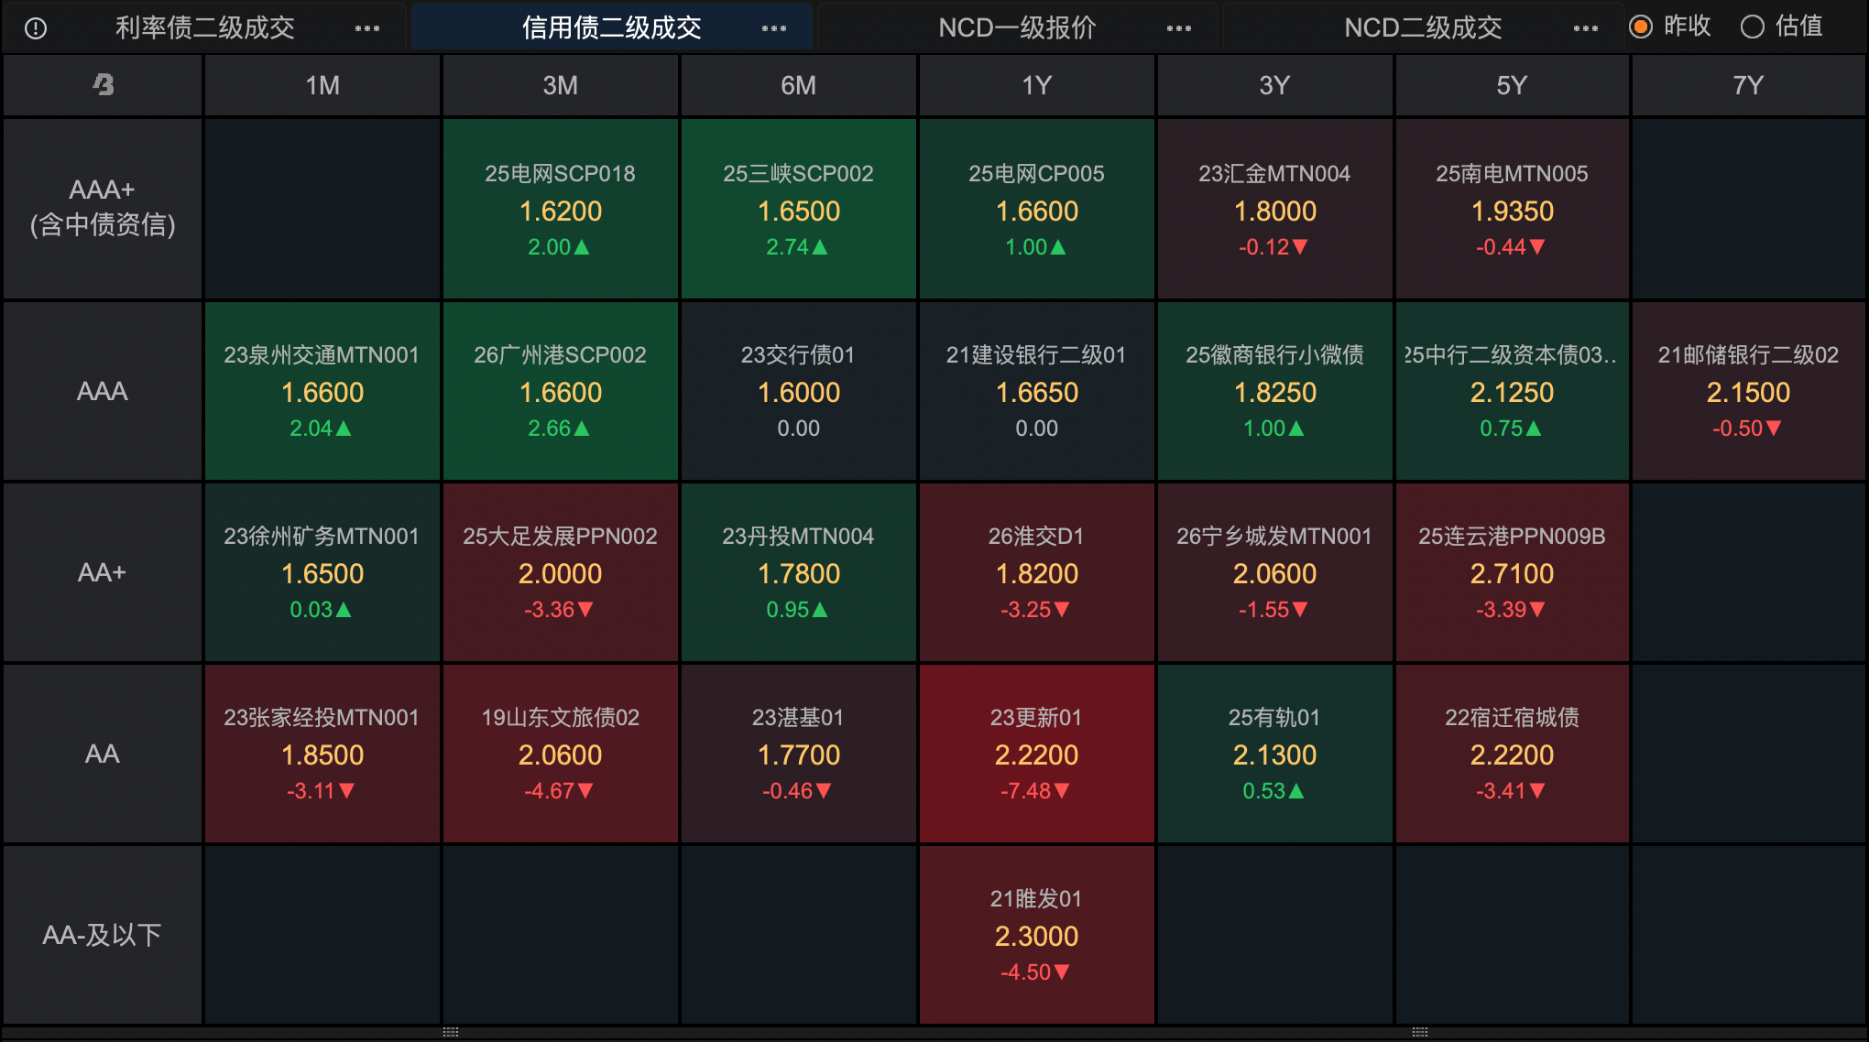Viewport: 1869px width, 1042px height.
Task: Open the 23更新01 bond cell
Action: pos(1036,754)
